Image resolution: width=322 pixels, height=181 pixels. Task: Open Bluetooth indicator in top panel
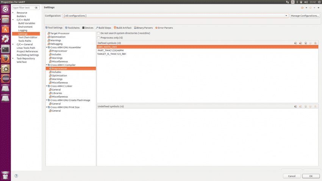(x=297, y=2)
